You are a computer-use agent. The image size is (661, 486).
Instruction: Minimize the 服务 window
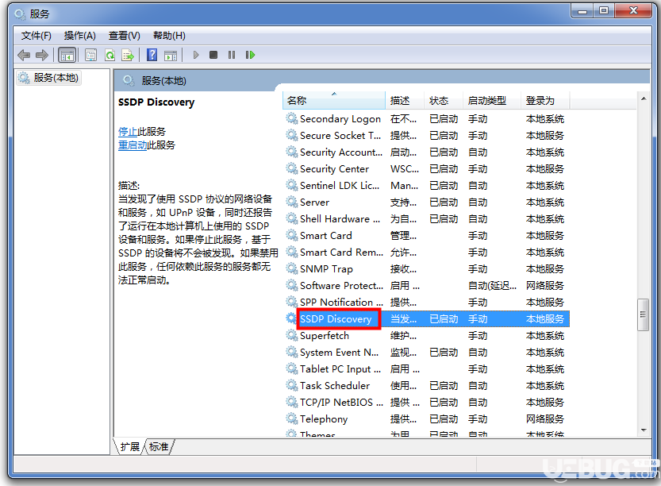coord(582,10)
